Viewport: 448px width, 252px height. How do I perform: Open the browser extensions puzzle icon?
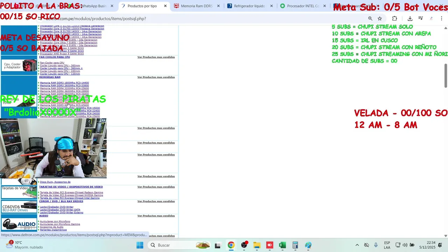394,19
